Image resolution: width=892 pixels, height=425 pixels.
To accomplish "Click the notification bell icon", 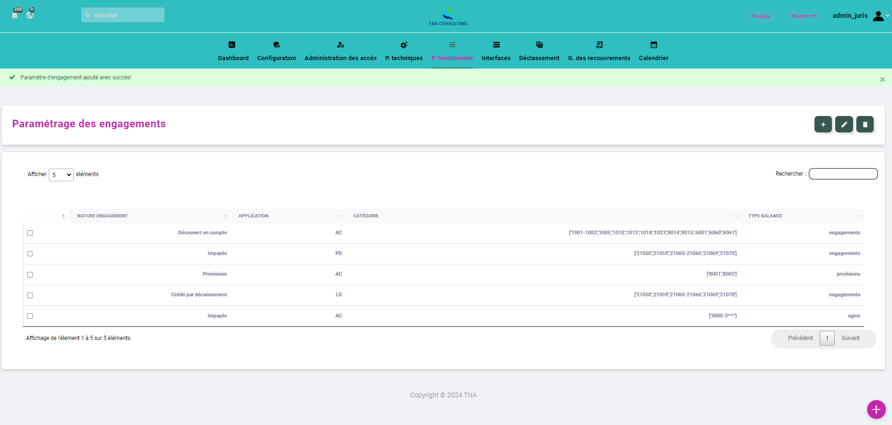I will 15,15.
